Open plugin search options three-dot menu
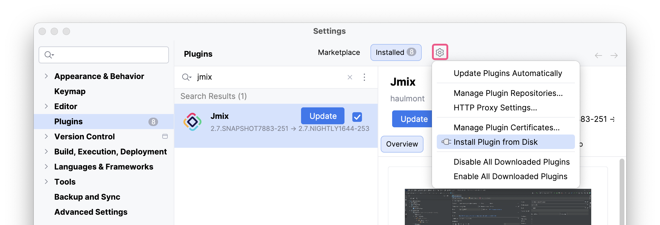Viewport: 660px width, 225px height. tap(364, 77)
